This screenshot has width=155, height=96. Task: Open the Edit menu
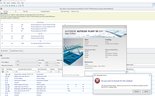click(4, 3)
